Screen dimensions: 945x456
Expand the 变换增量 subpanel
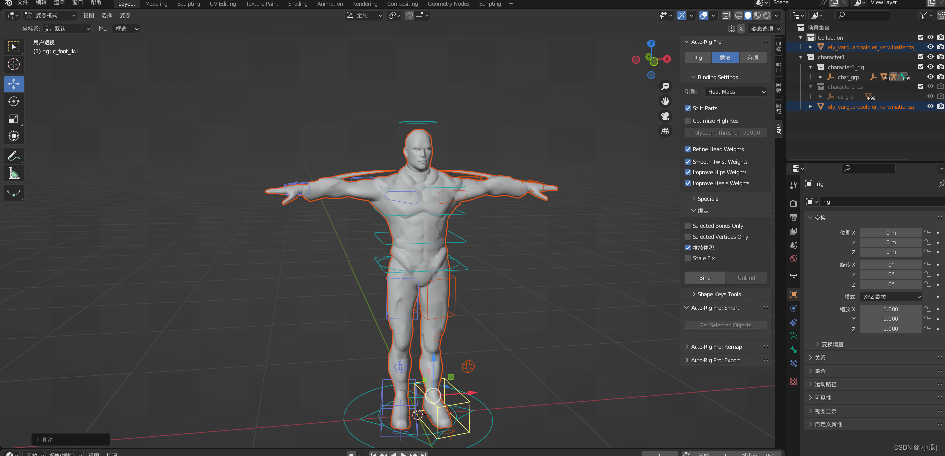point(832,344)
